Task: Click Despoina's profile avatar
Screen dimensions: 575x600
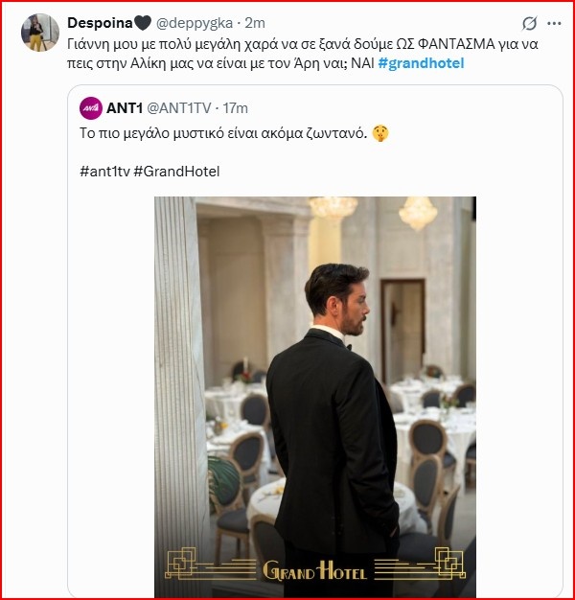Action: pos(38,33)
